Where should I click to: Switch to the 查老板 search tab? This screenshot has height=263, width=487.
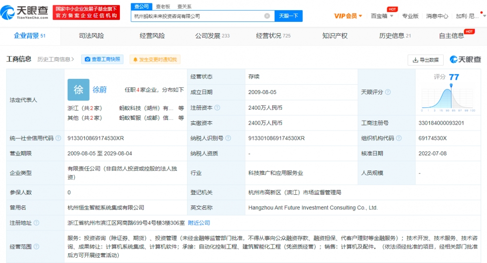163,6
